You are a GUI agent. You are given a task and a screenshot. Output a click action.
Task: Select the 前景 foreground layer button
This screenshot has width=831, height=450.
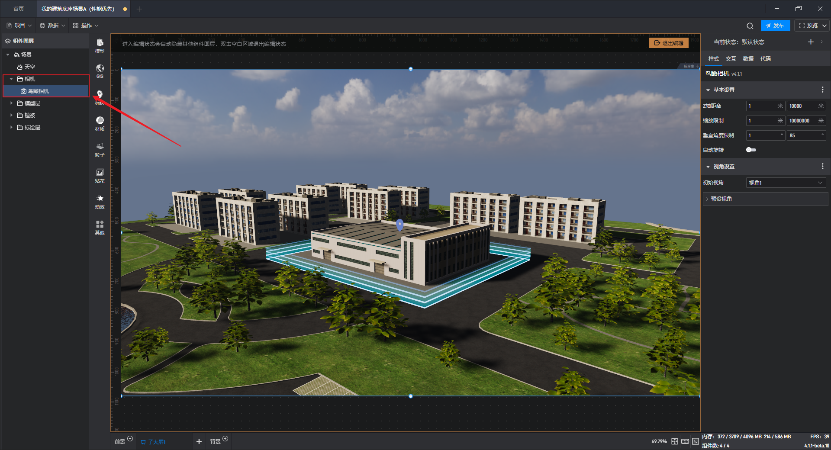tap(119, 442)
